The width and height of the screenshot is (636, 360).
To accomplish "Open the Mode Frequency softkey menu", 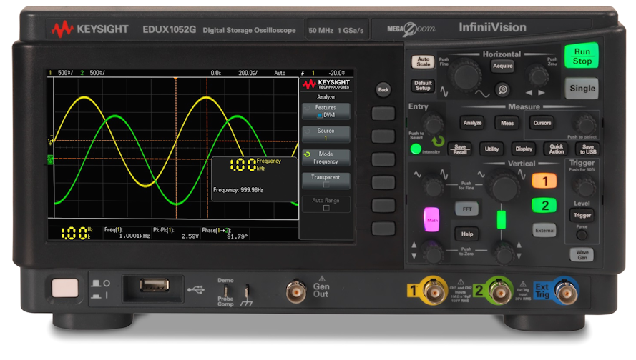I will click(x=326, y=158).
